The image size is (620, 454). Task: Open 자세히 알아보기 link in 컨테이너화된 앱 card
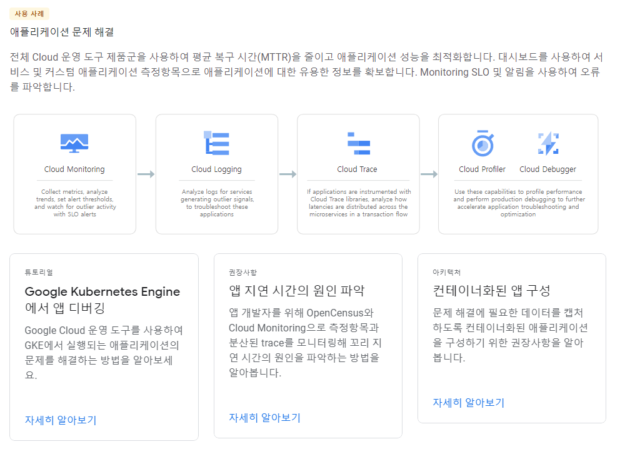(469, 403)
